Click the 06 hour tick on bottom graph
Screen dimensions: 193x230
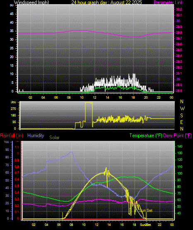coord(59,225)
